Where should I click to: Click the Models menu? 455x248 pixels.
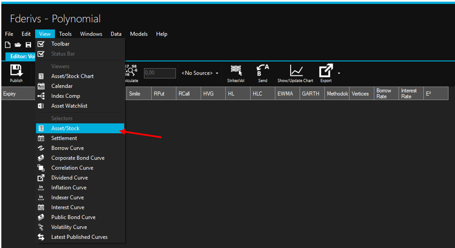click(x=139, y=34)
